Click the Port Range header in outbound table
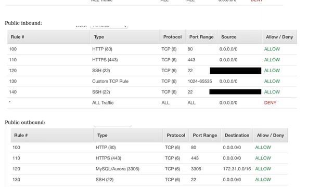Image resolution: width=333 pixels, height=187 pixels. coord(204,135)
